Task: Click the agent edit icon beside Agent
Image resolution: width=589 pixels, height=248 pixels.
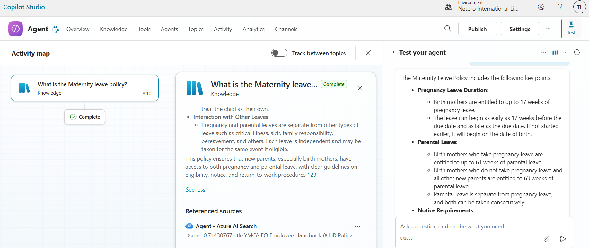Action: click(56, 29)
